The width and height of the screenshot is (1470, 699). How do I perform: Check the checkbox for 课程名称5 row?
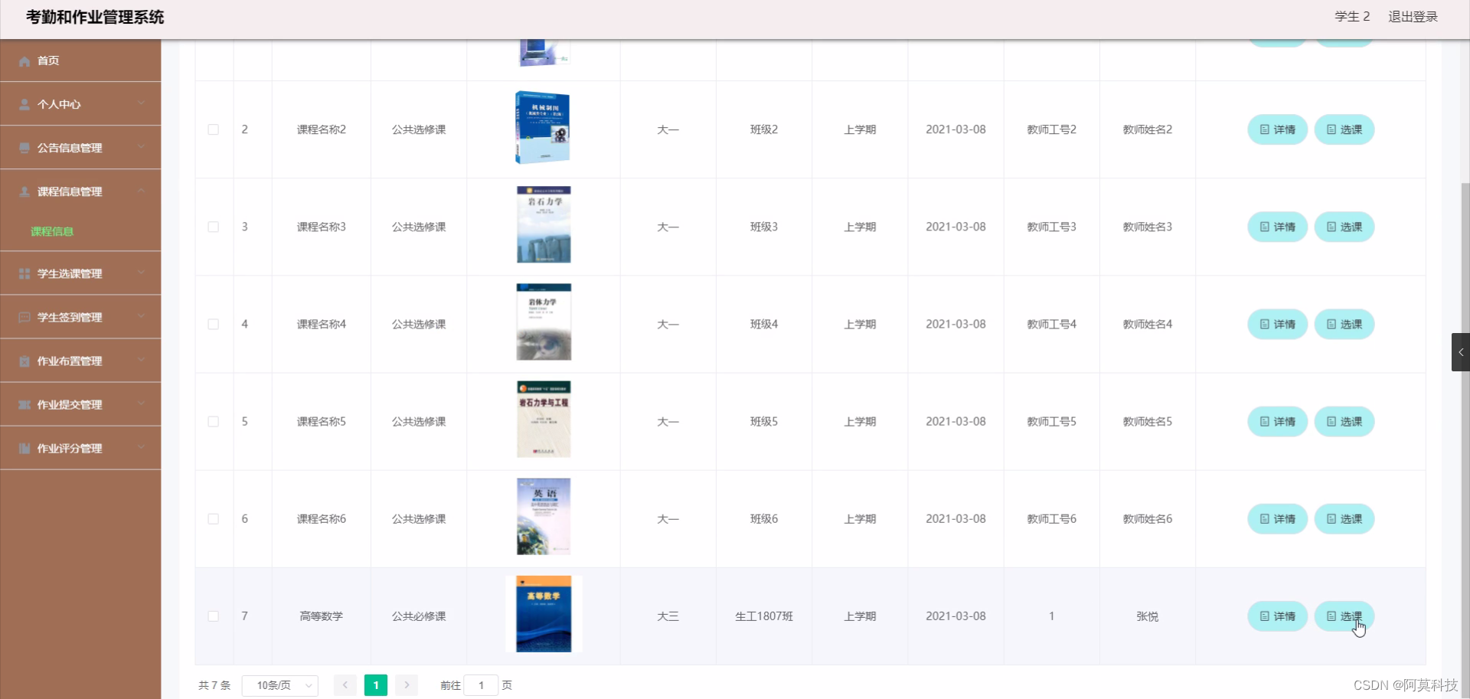214,422
